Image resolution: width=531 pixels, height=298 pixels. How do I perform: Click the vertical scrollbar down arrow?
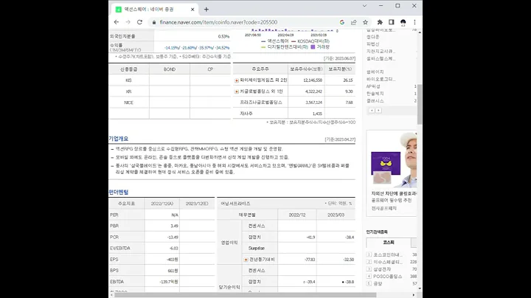point(420,288)
